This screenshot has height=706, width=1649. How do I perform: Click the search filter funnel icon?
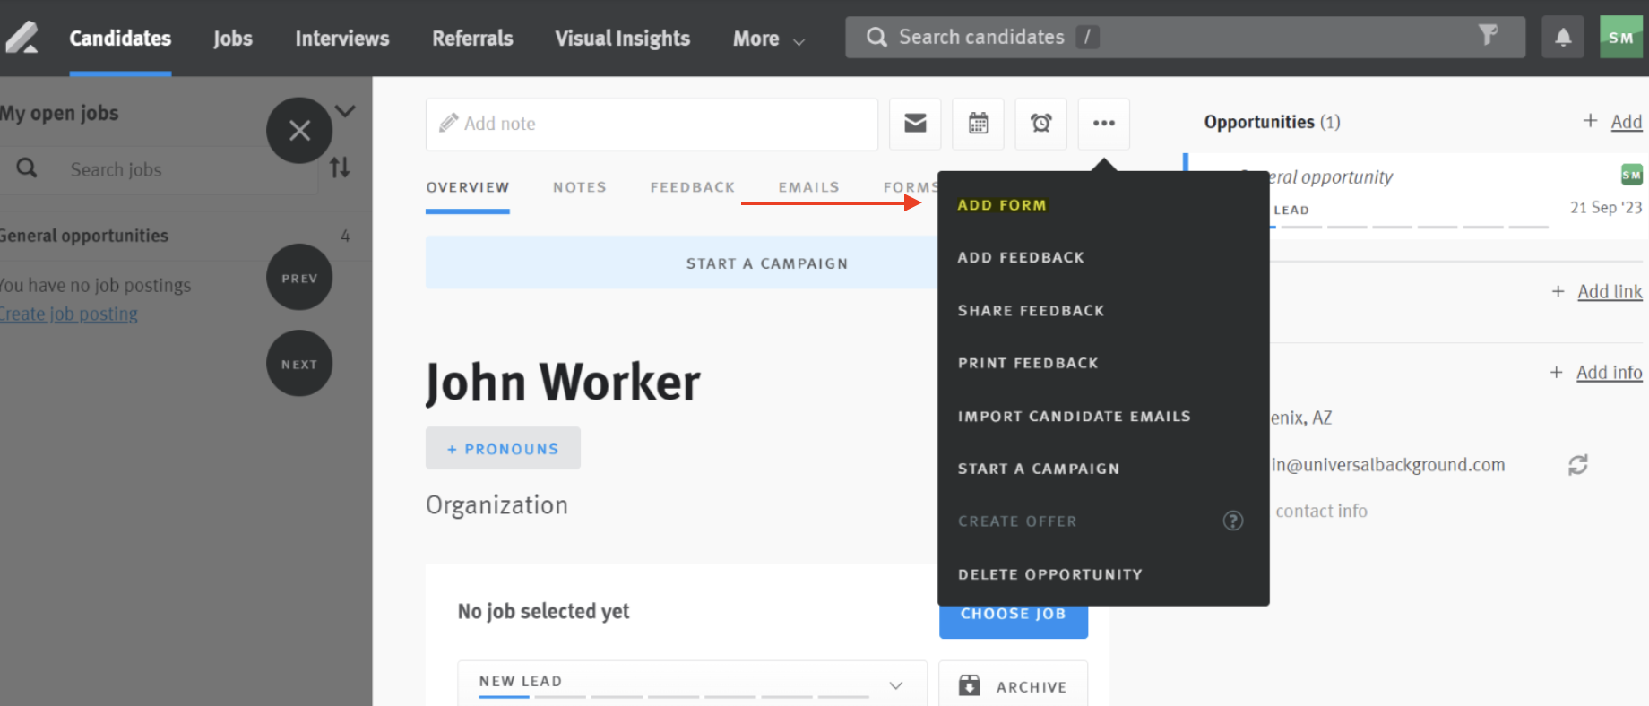click(1488, 36)
